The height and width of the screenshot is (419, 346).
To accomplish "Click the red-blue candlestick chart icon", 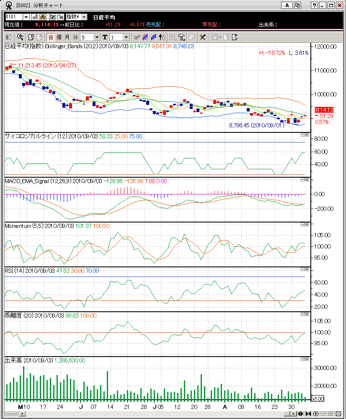I will pos(145,37).
